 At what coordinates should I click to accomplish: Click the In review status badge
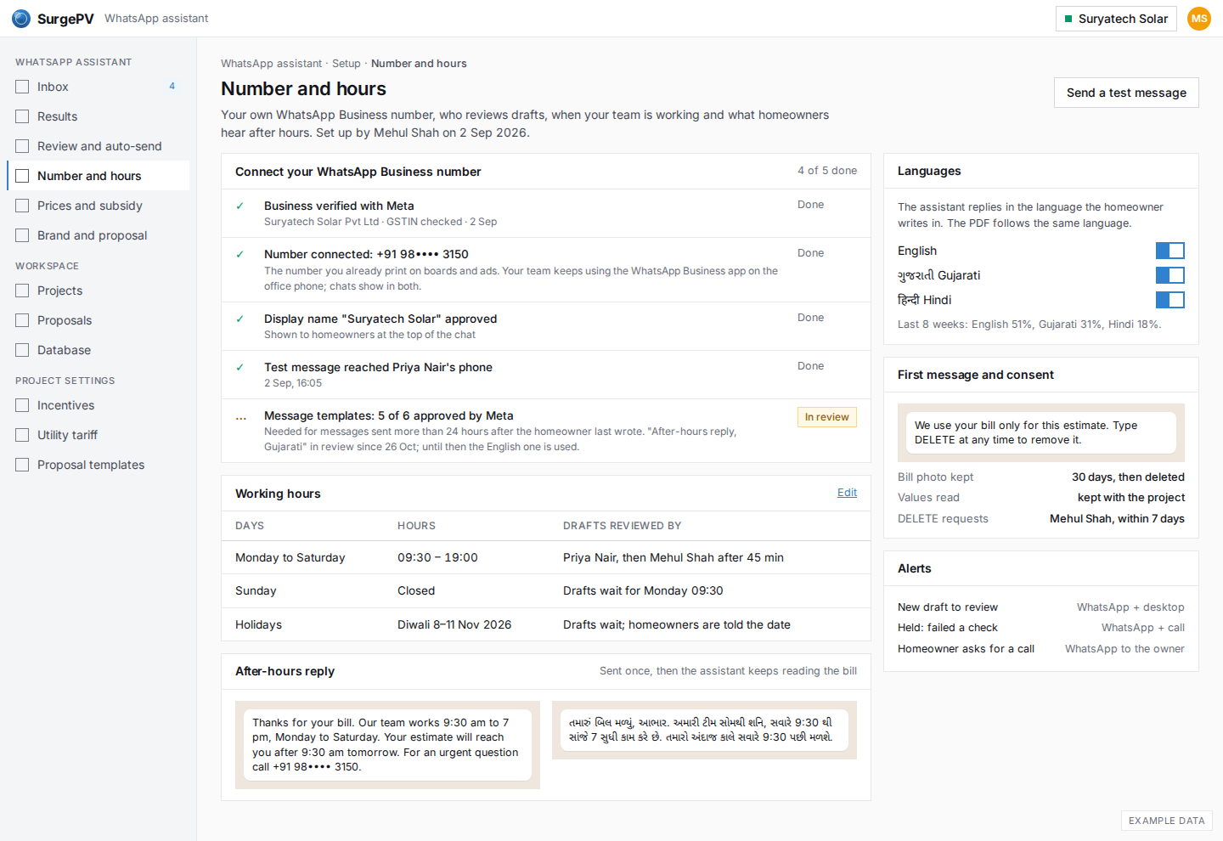(827, 417)
